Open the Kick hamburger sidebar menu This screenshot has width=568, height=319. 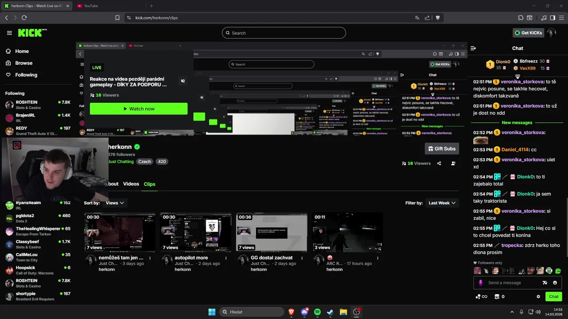point(9,33)
